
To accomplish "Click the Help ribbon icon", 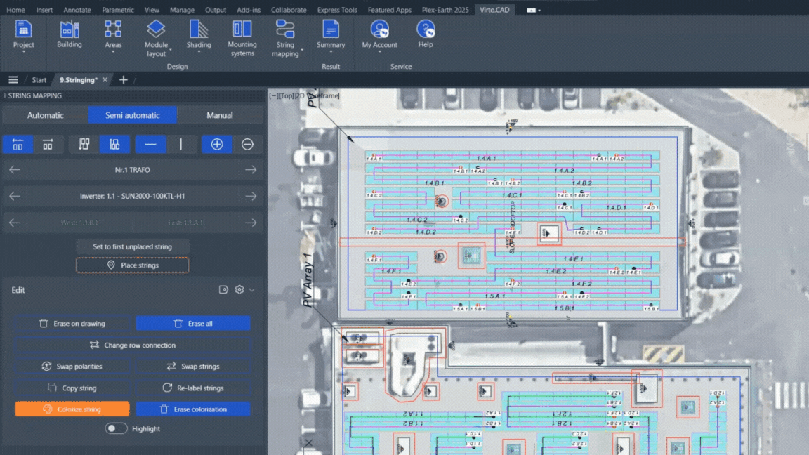I will tap(425, 34).
